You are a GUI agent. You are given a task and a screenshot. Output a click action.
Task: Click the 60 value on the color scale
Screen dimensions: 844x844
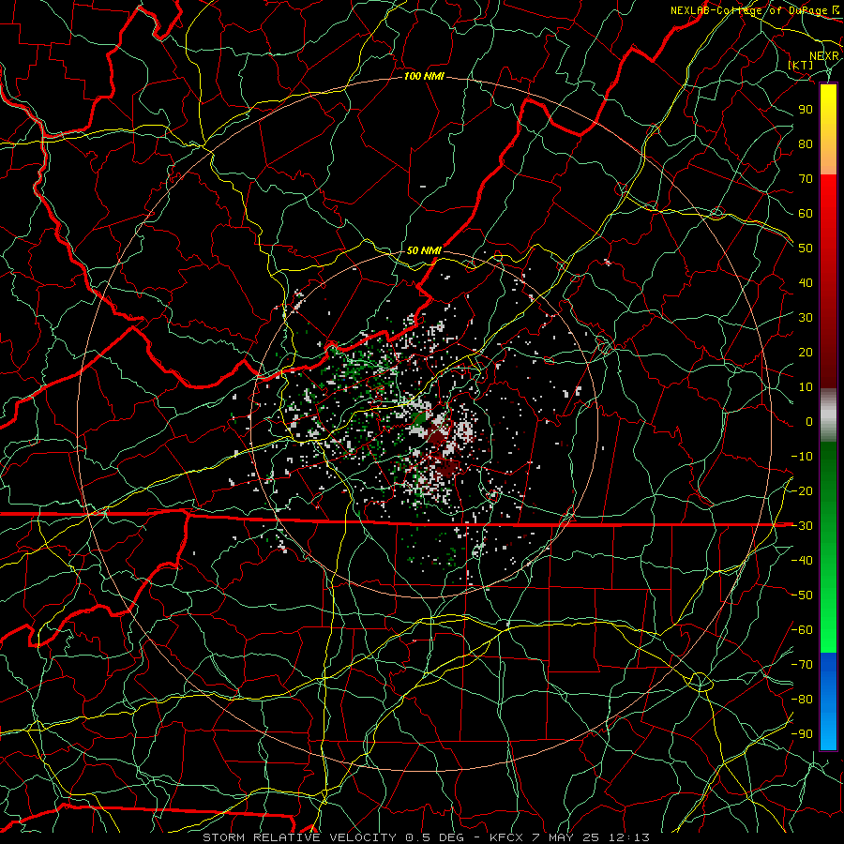tap(806, 214)
